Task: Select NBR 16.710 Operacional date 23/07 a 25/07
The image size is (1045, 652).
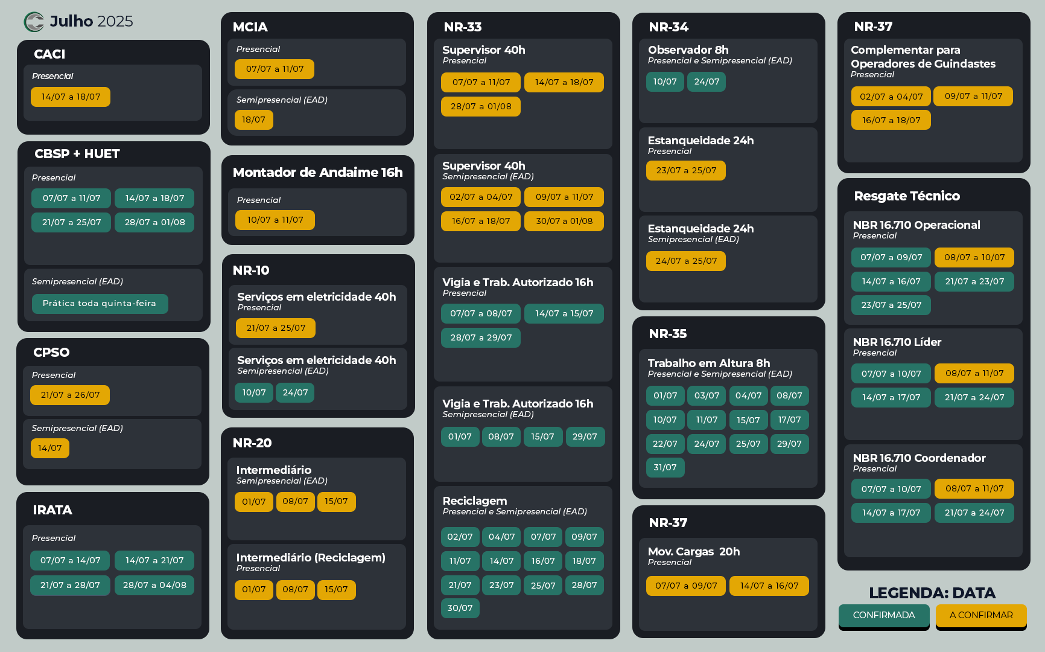Action: coord(891,305)
